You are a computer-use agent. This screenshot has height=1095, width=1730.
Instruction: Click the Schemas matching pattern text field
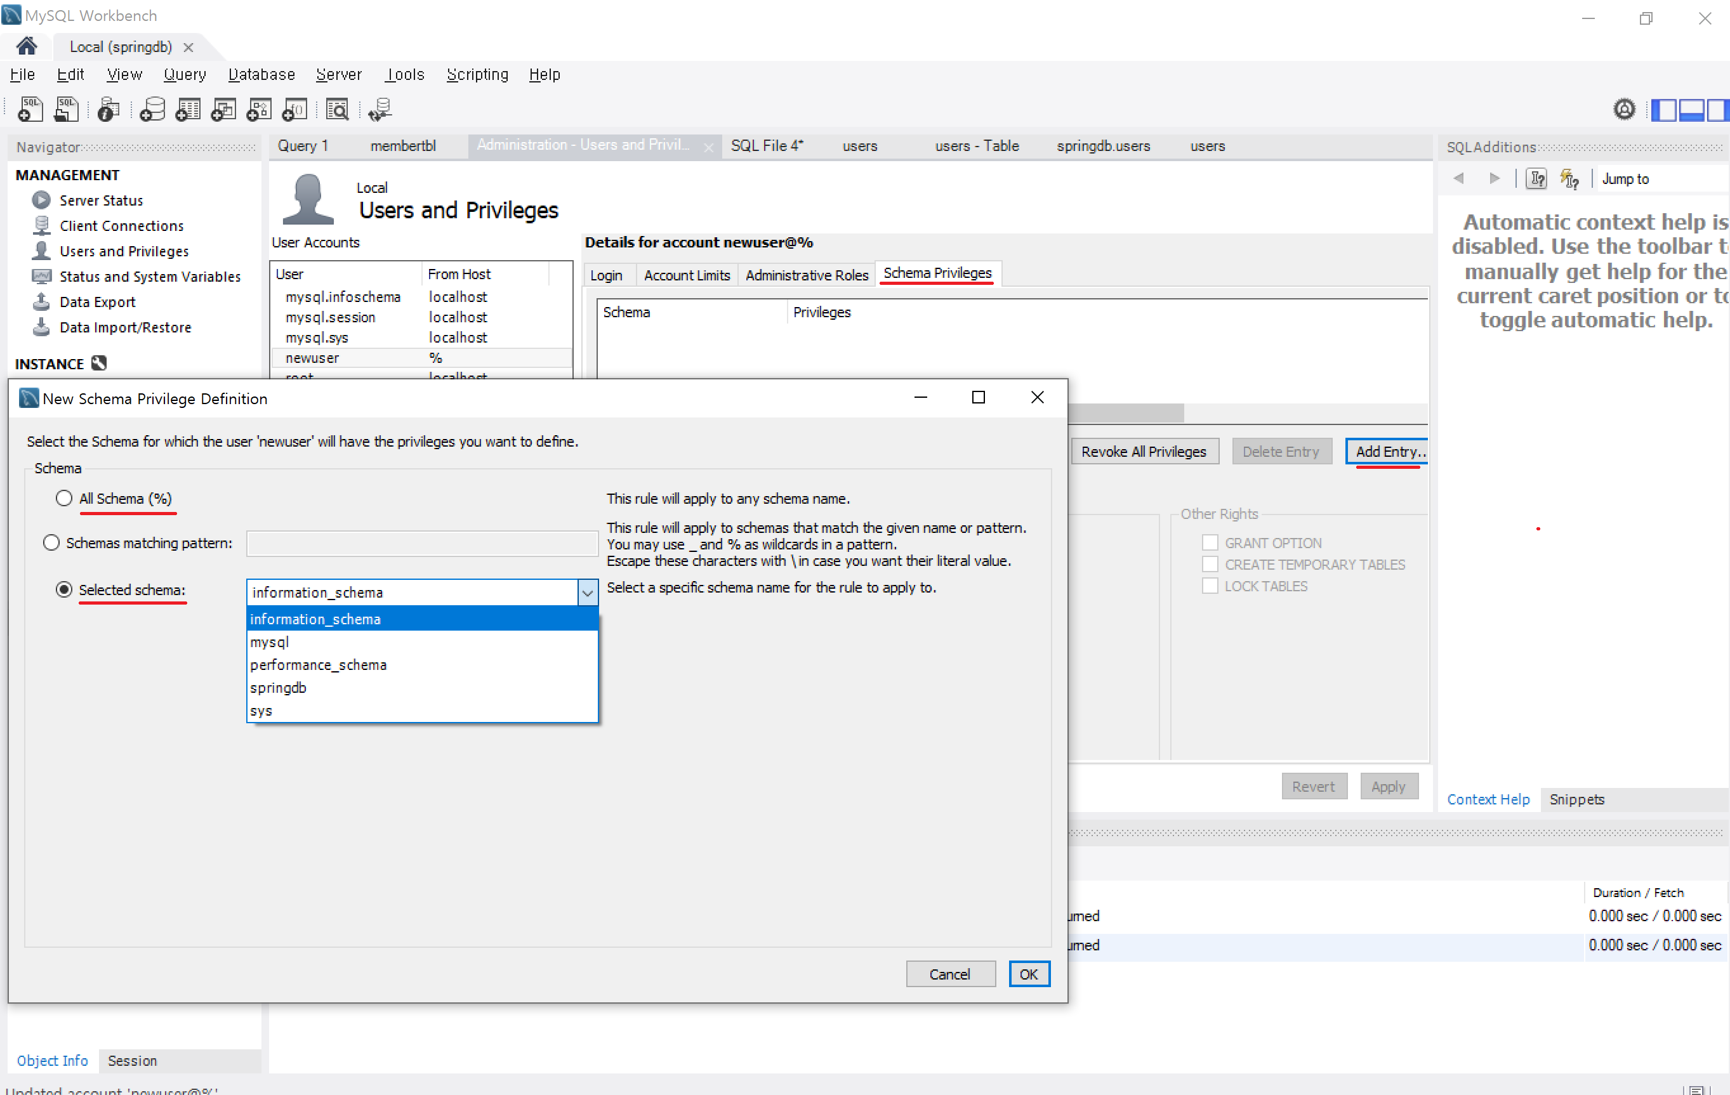coord(422,544)
